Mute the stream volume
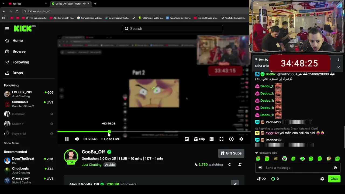The image size is (345, 194). click(77, 139)
